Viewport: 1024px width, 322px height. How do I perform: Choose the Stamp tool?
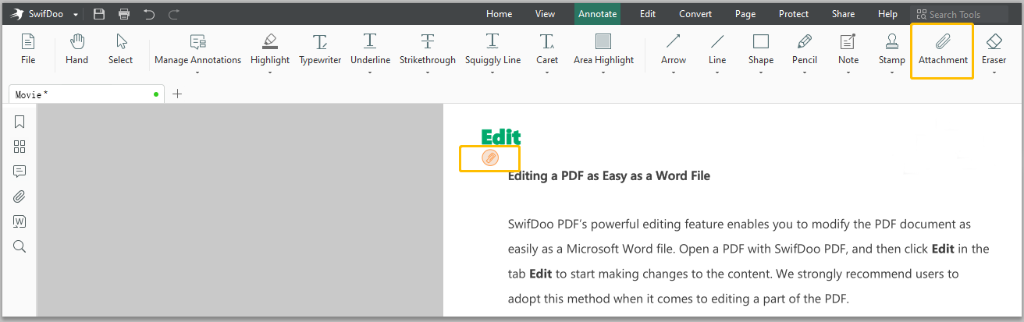(892, 49)
